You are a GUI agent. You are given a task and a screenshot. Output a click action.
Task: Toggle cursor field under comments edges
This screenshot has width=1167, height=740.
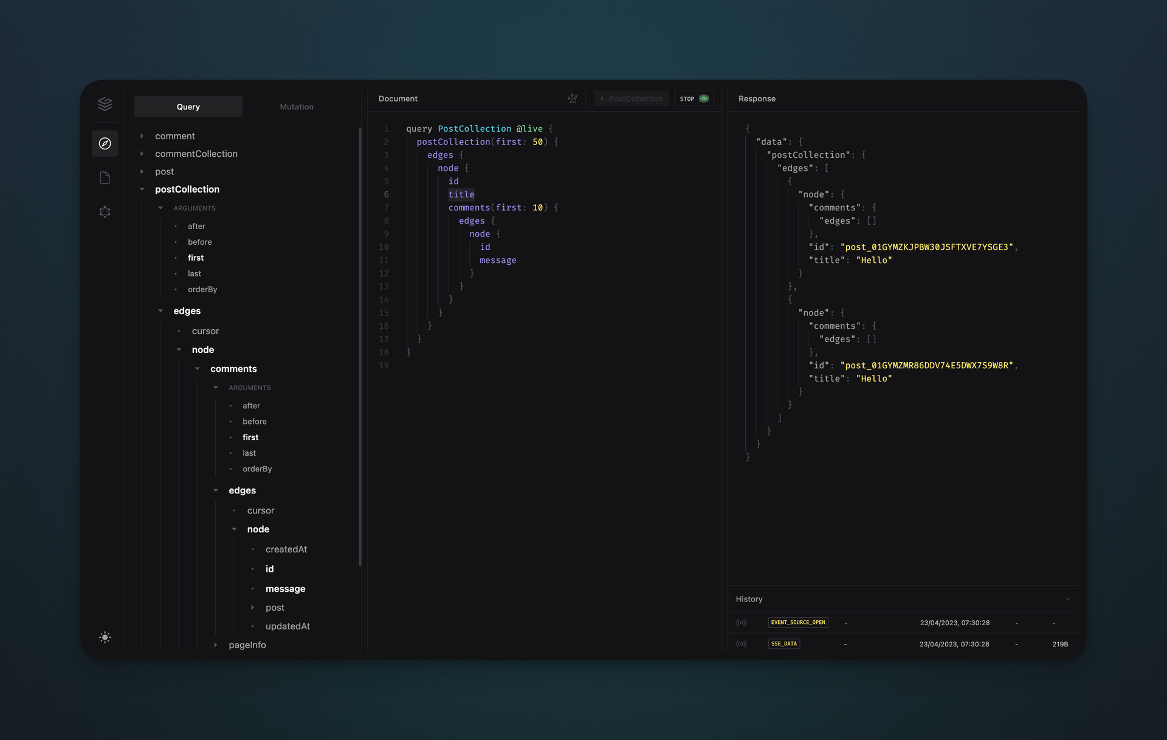click(x=261, y=511)
